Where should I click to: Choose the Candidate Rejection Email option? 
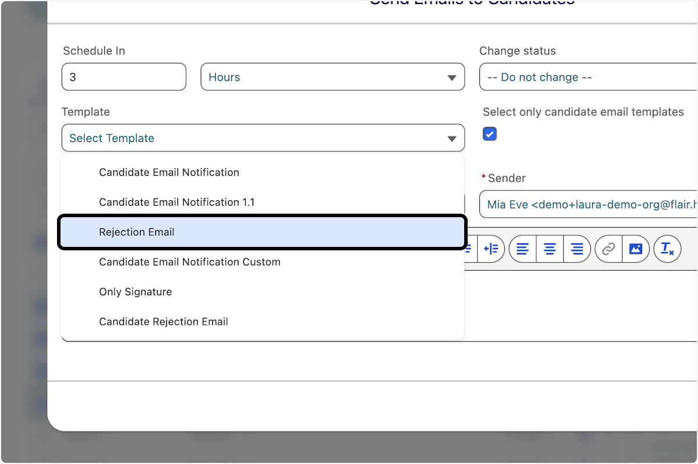163,321
